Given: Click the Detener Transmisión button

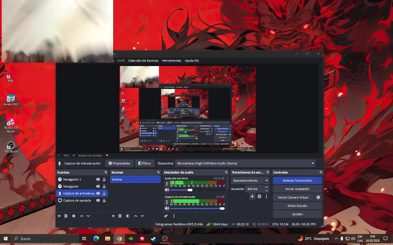Looking at the screenshot, I should pos(297,180).
